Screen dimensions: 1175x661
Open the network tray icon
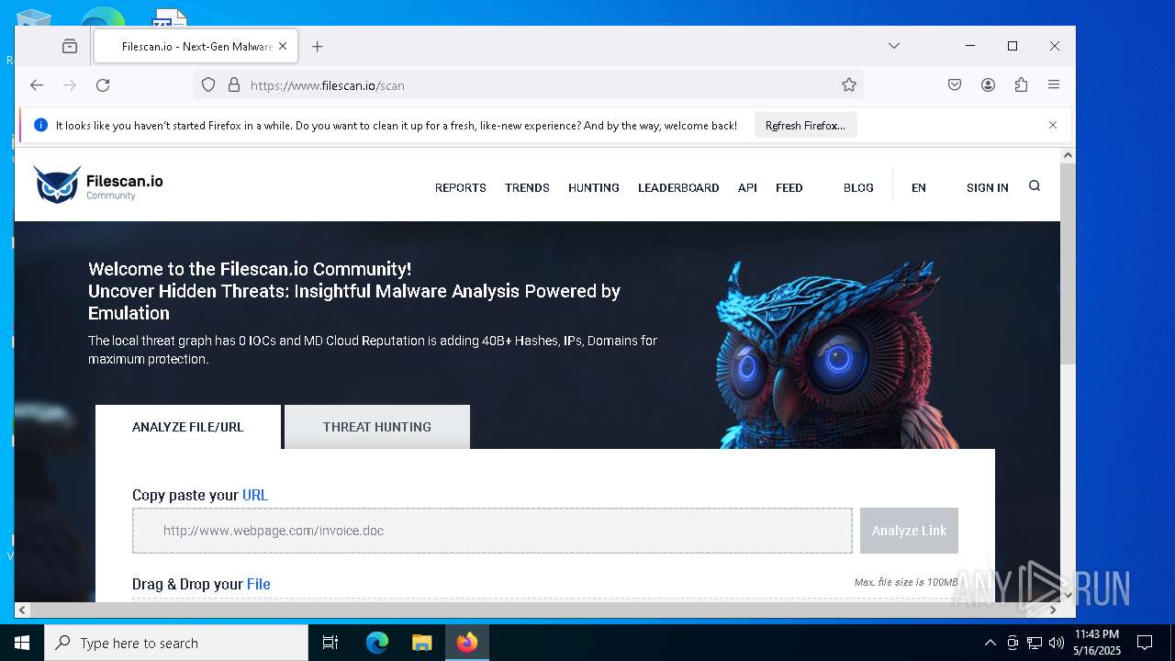(x=1035, y=643)
